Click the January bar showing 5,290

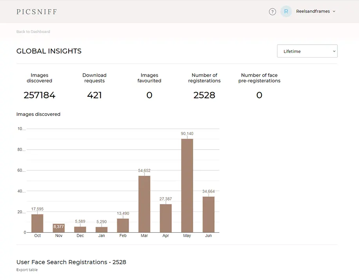(x=102, y=230)
